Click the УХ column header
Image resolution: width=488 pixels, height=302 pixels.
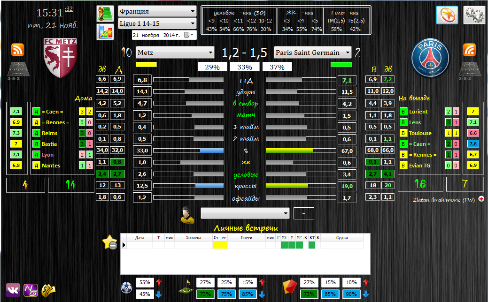coord(284,238)
